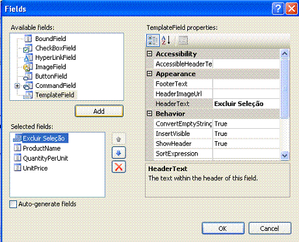Select UnitPrice in Selected fields
Image resolution: width=299 pixels, height=242 pixels.
click(x=35, y=168)
